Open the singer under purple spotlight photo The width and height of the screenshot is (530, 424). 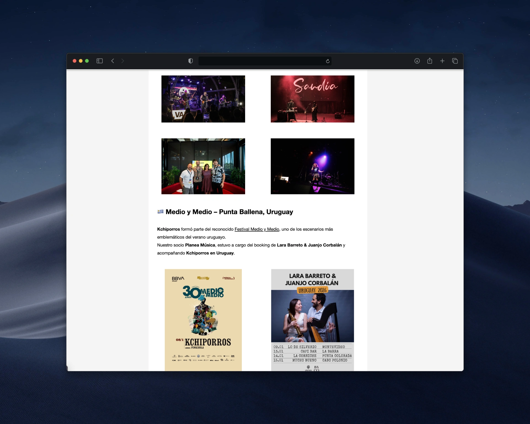(x=312, y=166)
